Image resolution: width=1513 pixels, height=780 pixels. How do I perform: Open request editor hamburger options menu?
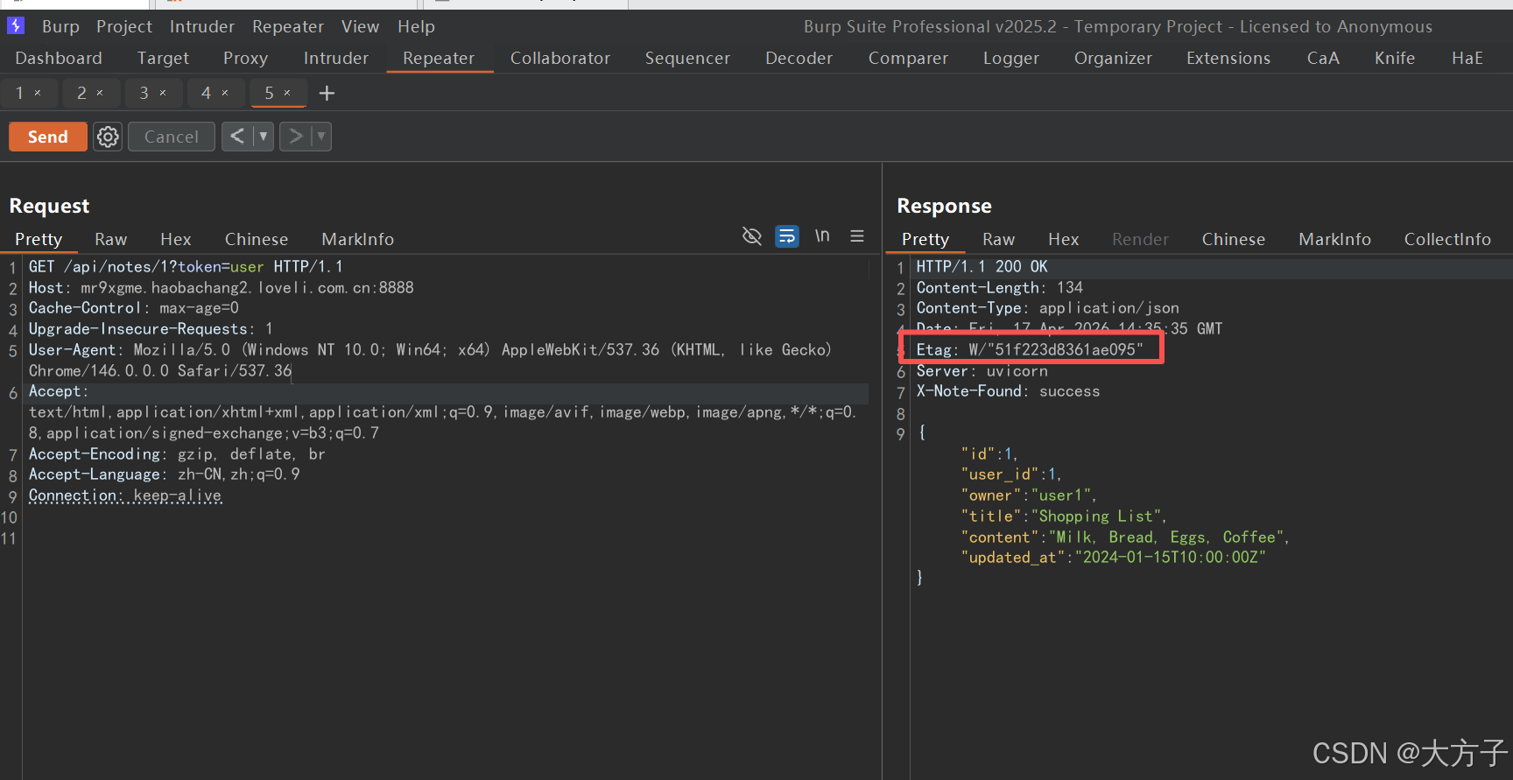(857, 236)
